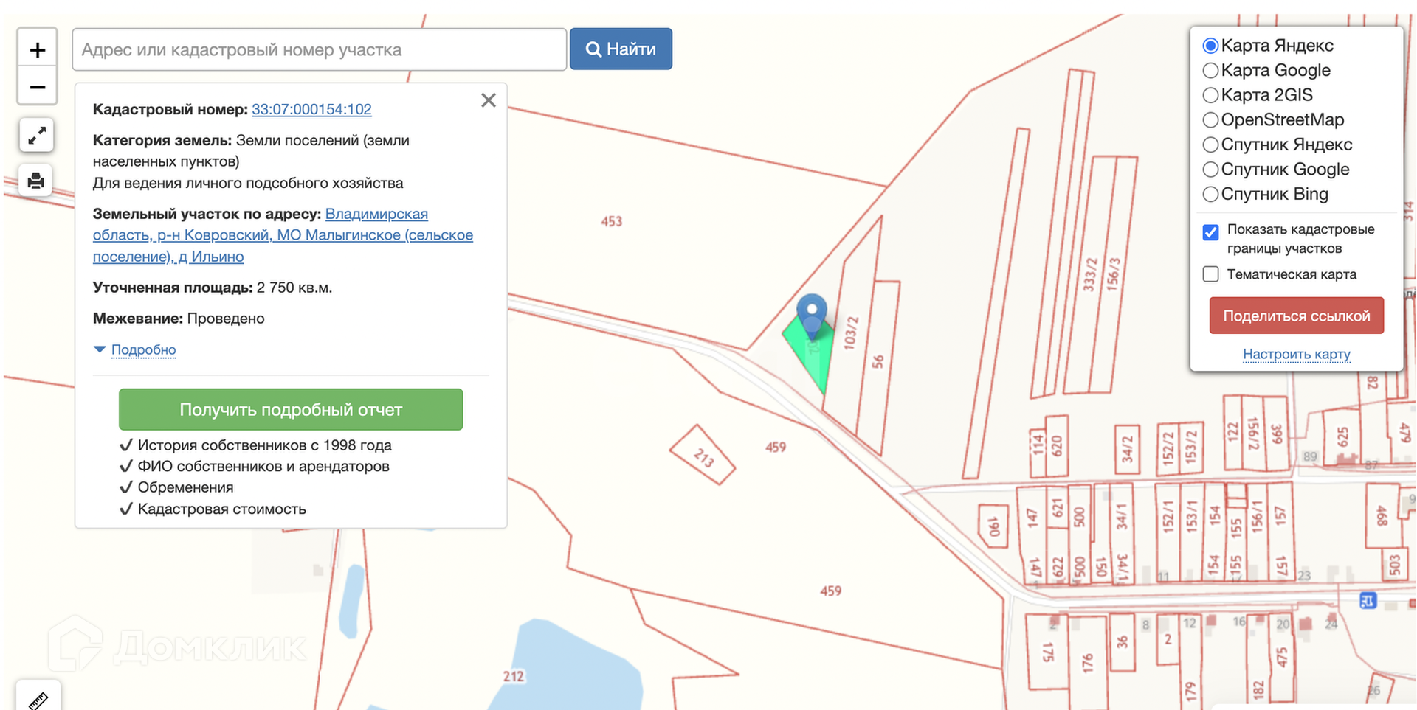Select parcel 213 on the map

click(x=703, y=456)
